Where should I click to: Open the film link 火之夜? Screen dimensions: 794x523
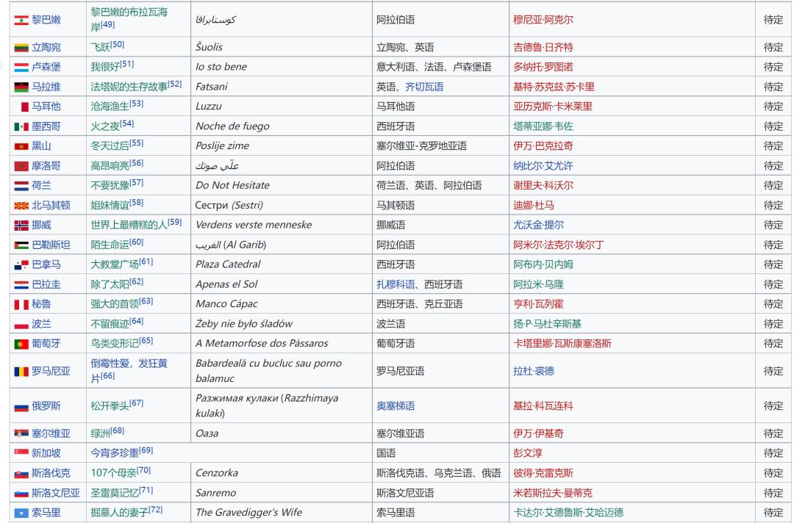point(105,126)
